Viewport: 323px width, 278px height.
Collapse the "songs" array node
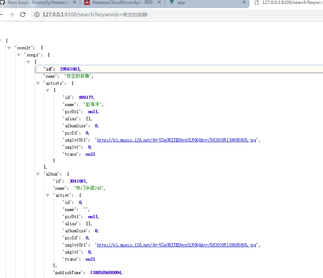19,55
